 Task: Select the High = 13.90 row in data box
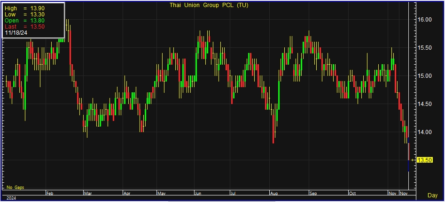(x=24, y=8)
